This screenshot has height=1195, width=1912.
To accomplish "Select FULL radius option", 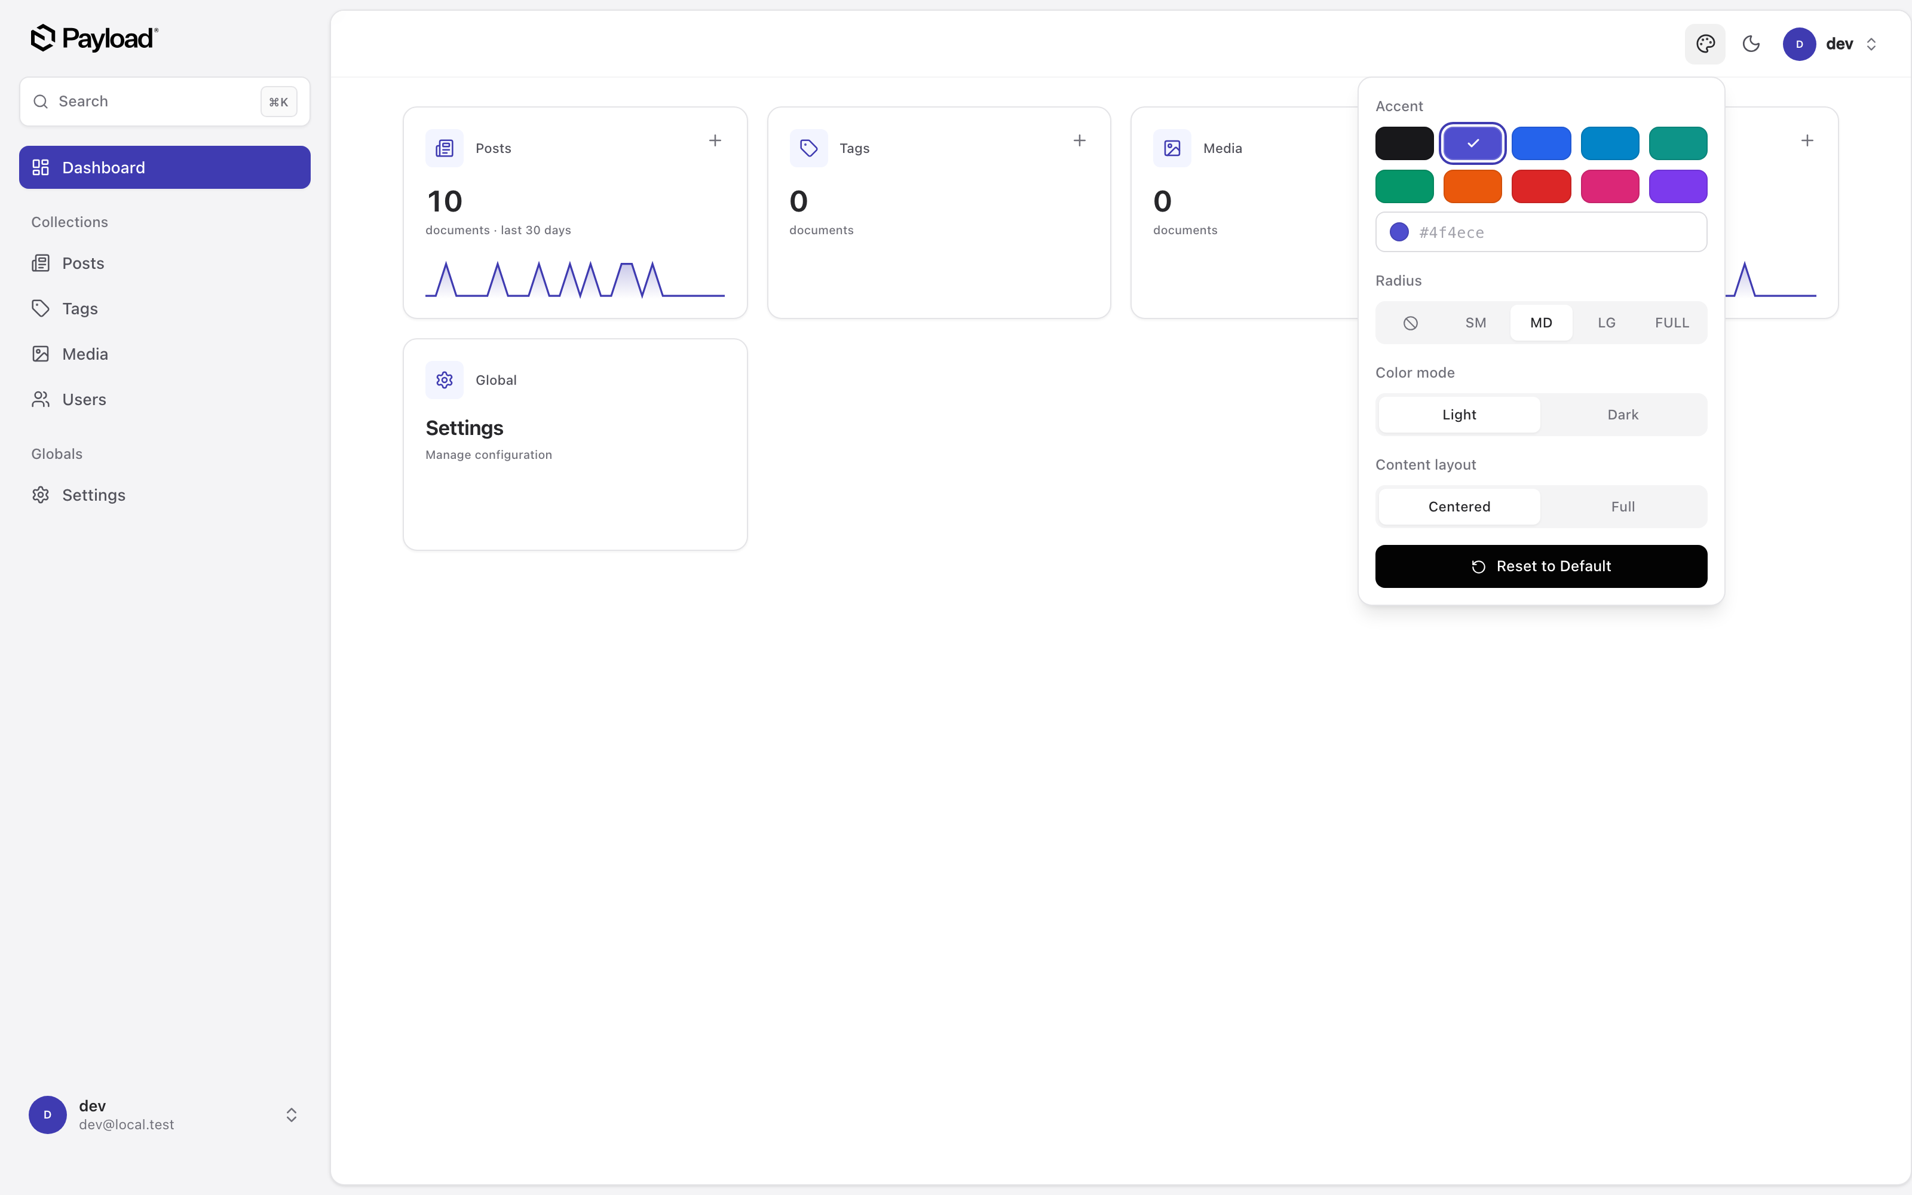I will click(1672, 323).
